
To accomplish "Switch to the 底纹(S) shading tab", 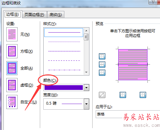I will click(56, 15).
